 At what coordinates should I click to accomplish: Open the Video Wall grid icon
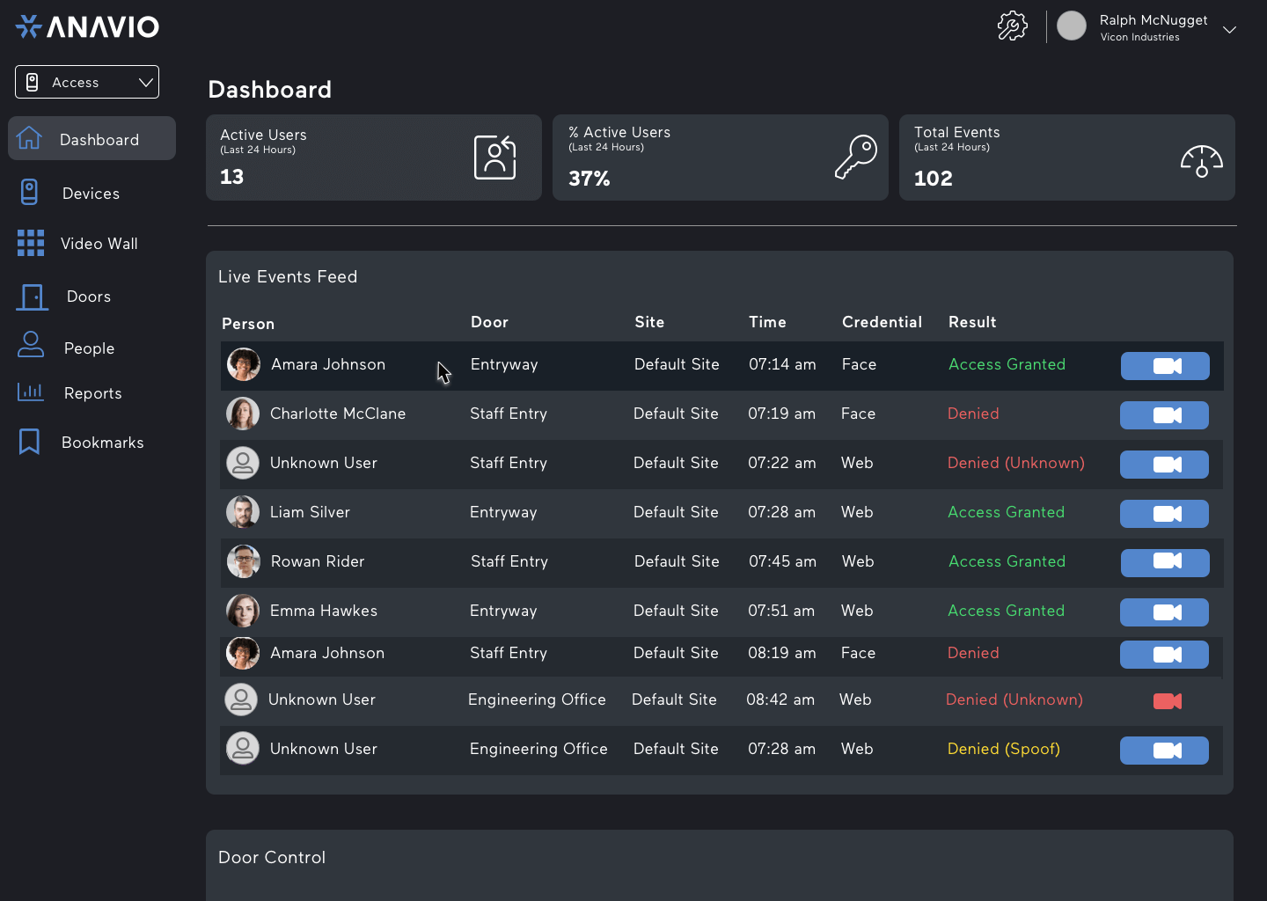tap(30, 243)
